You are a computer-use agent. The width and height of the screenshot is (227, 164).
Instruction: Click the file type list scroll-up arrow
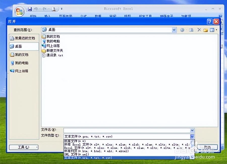click(192, 141)
